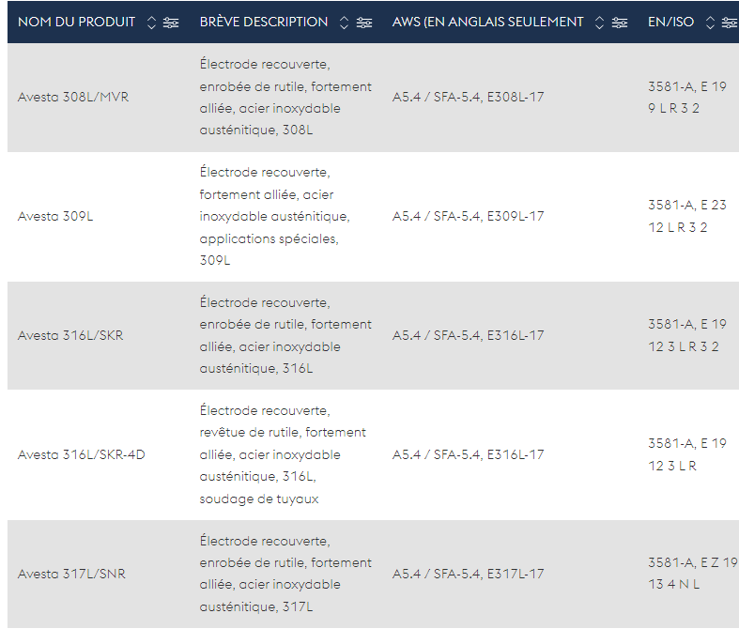
Task: Open filter icon for AWS column
Action: click(620, 23)
